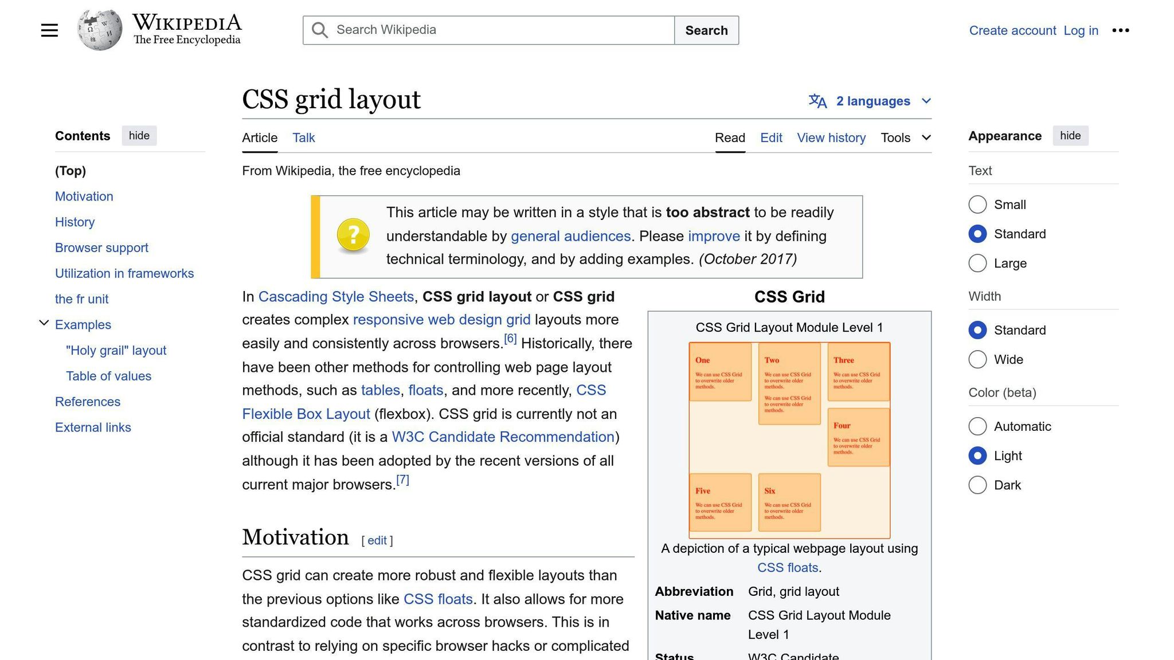Hide the Contents sidebar
Screen dimensions: 1174x660
pyautogui.click(x=139, y=136)
